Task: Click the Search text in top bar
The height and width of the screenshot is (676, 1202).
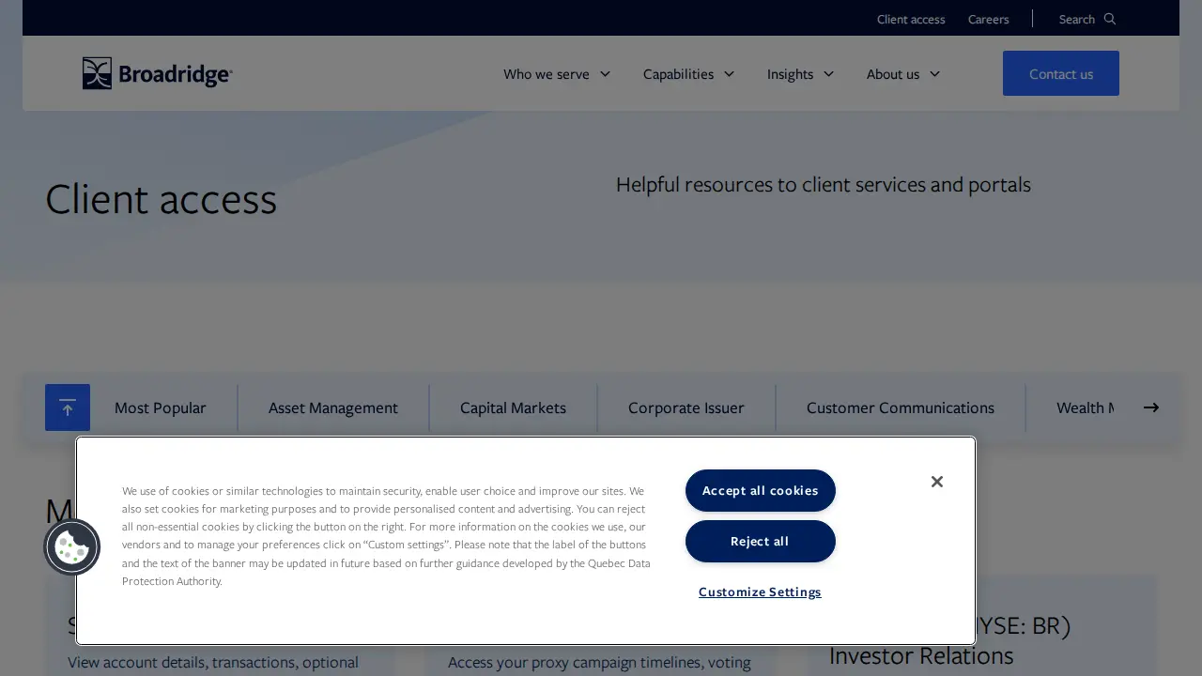Action: [1077, 19]
